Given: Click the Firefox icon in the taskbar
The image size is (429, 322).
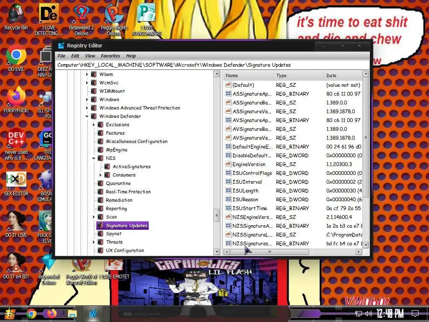Looking at the screenshot, I should pyautogui.click(x=52, y=314).
